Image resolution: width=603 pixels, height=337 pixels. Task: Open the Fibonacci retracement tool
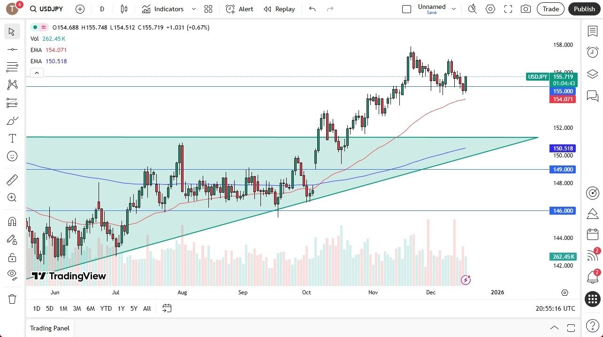pos(12,67)
